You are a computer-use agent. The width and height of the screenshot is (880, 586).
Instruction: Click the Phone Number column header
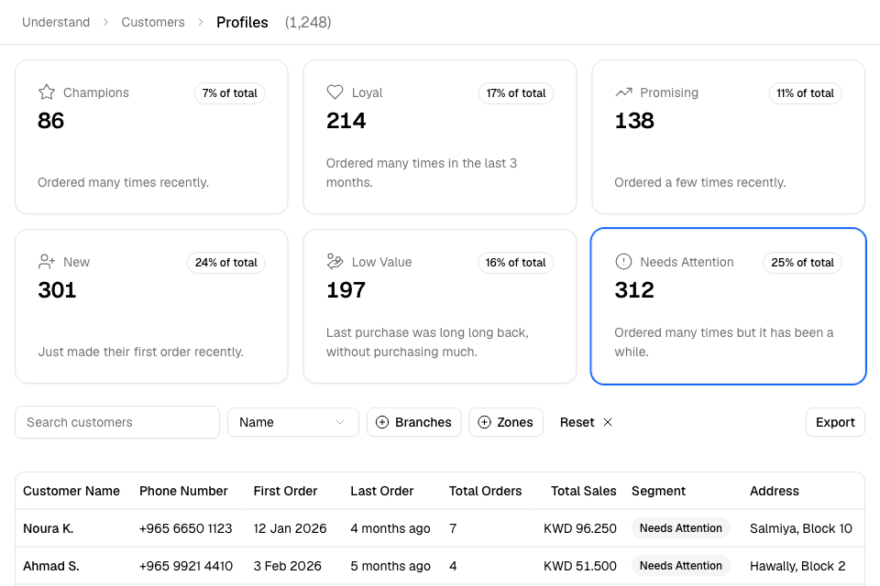pyautogui.click(x=183, y=491)
